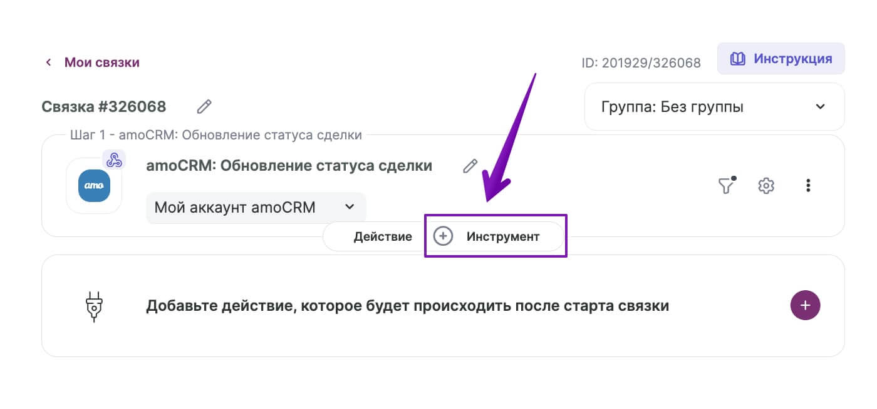Click the Шаг 1 - amoCRM: Обновление статуса сделки label
Viewport: 877px width, 409px height.
[x=216, y=135]
